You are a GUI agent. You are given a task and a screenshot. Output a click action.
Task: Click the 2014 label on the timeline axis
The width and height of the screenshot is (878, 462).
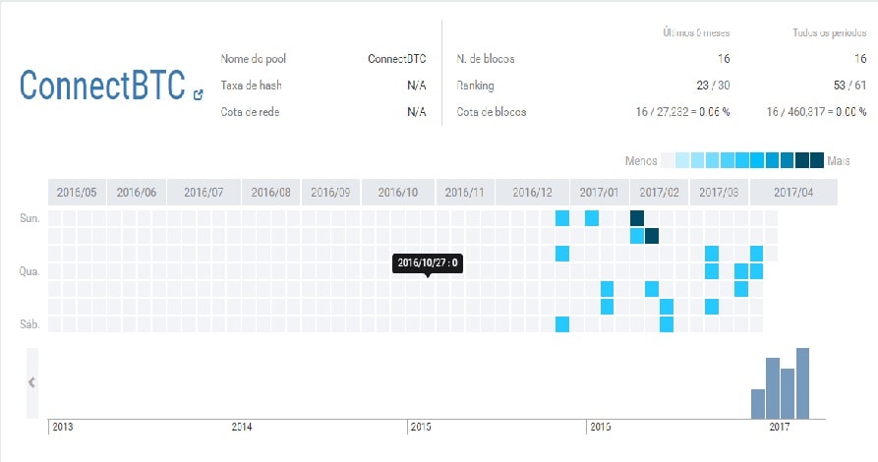(x=242, y=428)
